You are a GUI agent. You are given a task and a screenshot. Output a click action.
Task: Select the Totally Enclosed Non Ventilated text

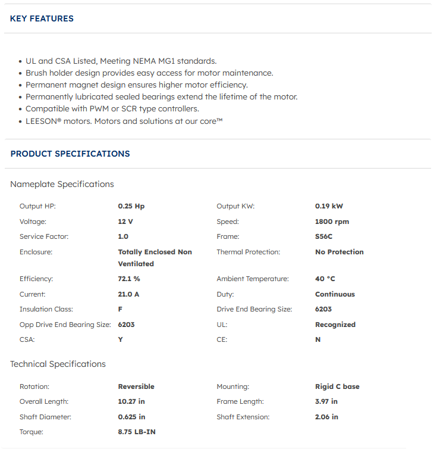click(x=155, y=257)
